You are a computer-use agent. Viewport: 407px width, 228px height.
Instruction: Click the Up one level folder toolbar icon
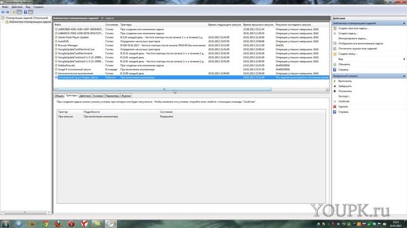pyautogui.click(x=14, y=12)
